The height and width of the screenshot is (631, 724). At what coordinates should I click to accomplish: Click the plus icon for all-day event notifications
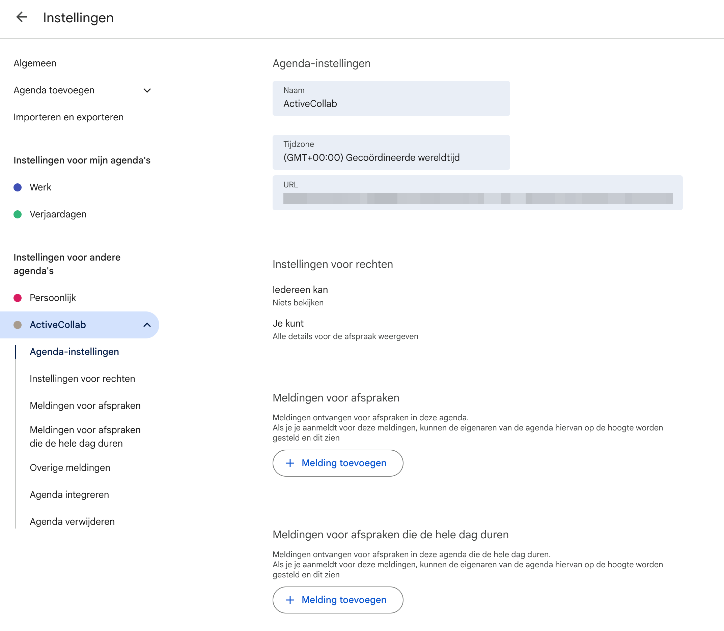point(290,600)
